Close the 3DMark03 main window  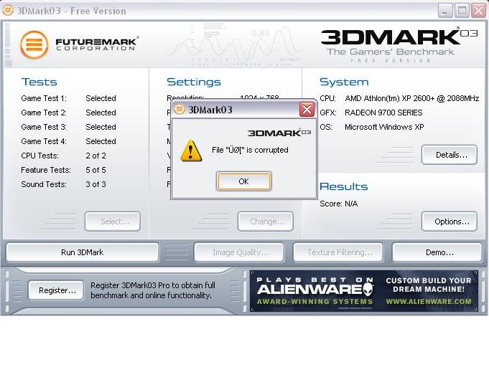[478, 11]
